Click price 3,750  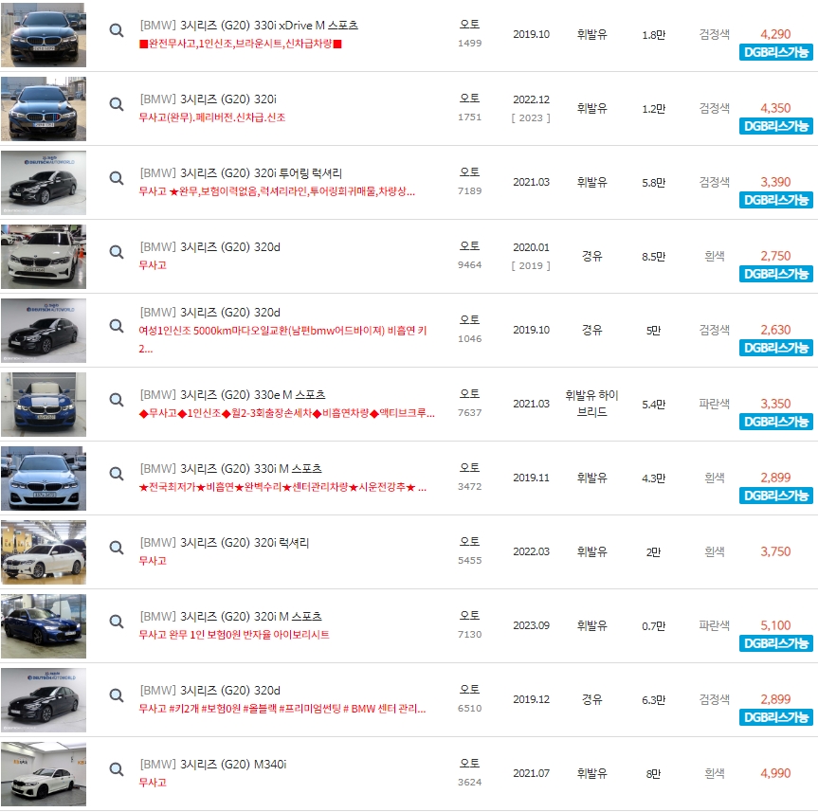click(x=775, y=551)
